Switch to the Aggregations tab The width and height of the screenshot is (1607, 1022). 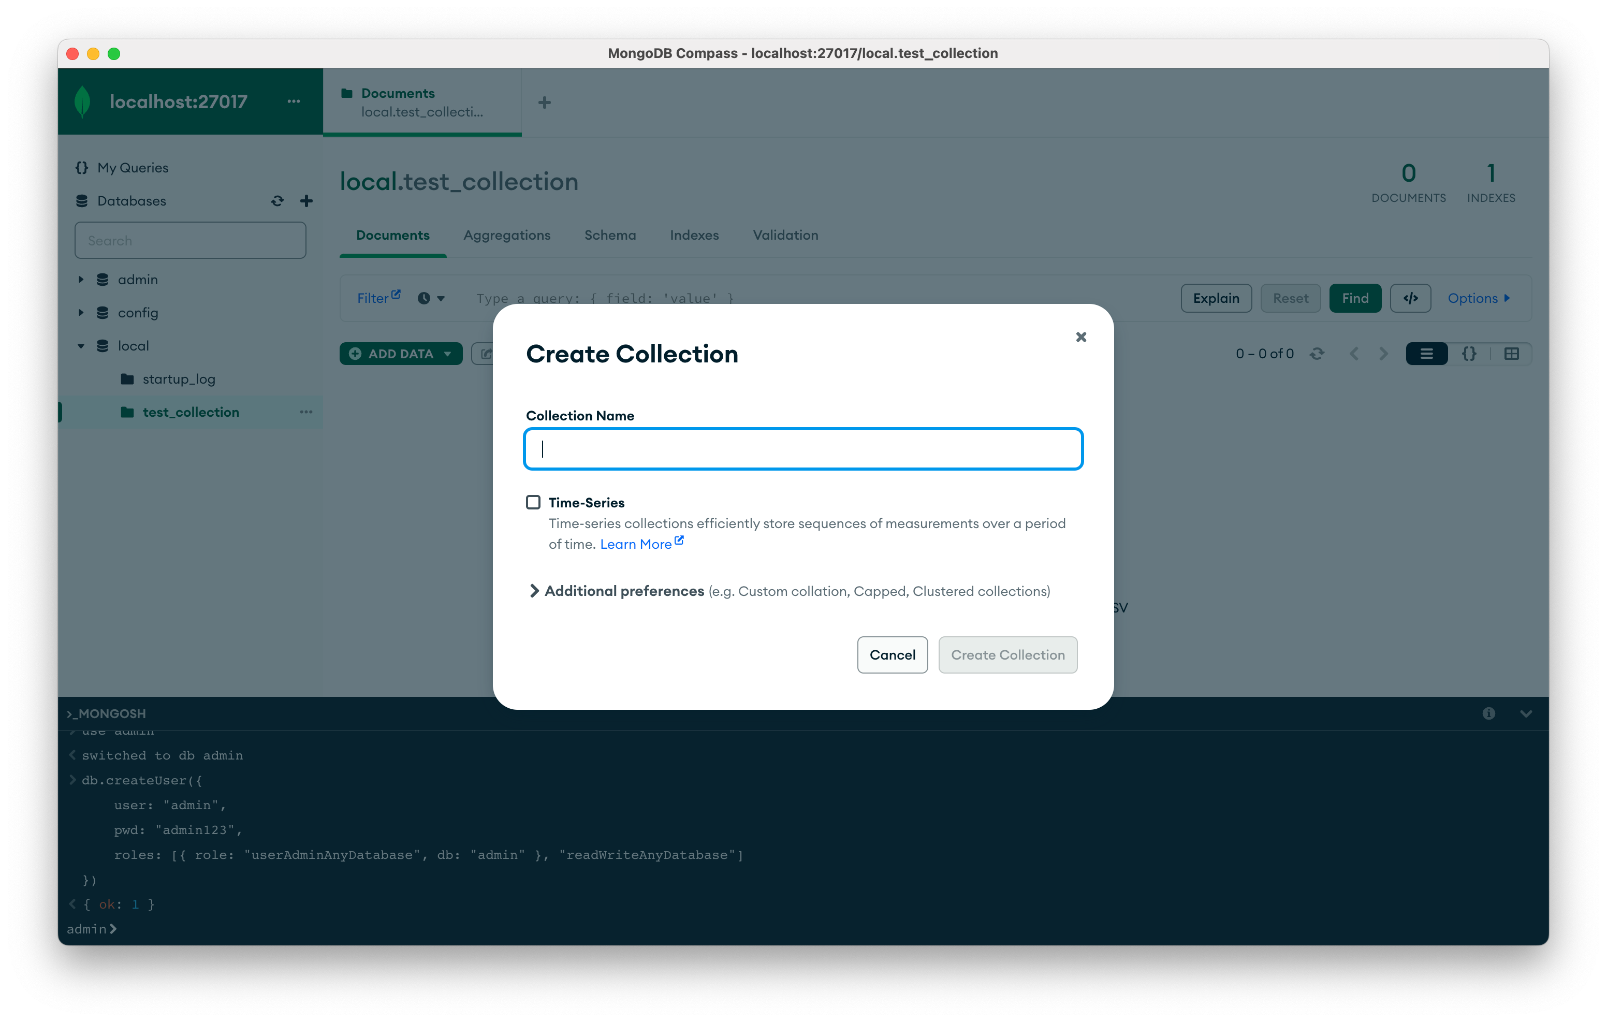pos(506,235)
